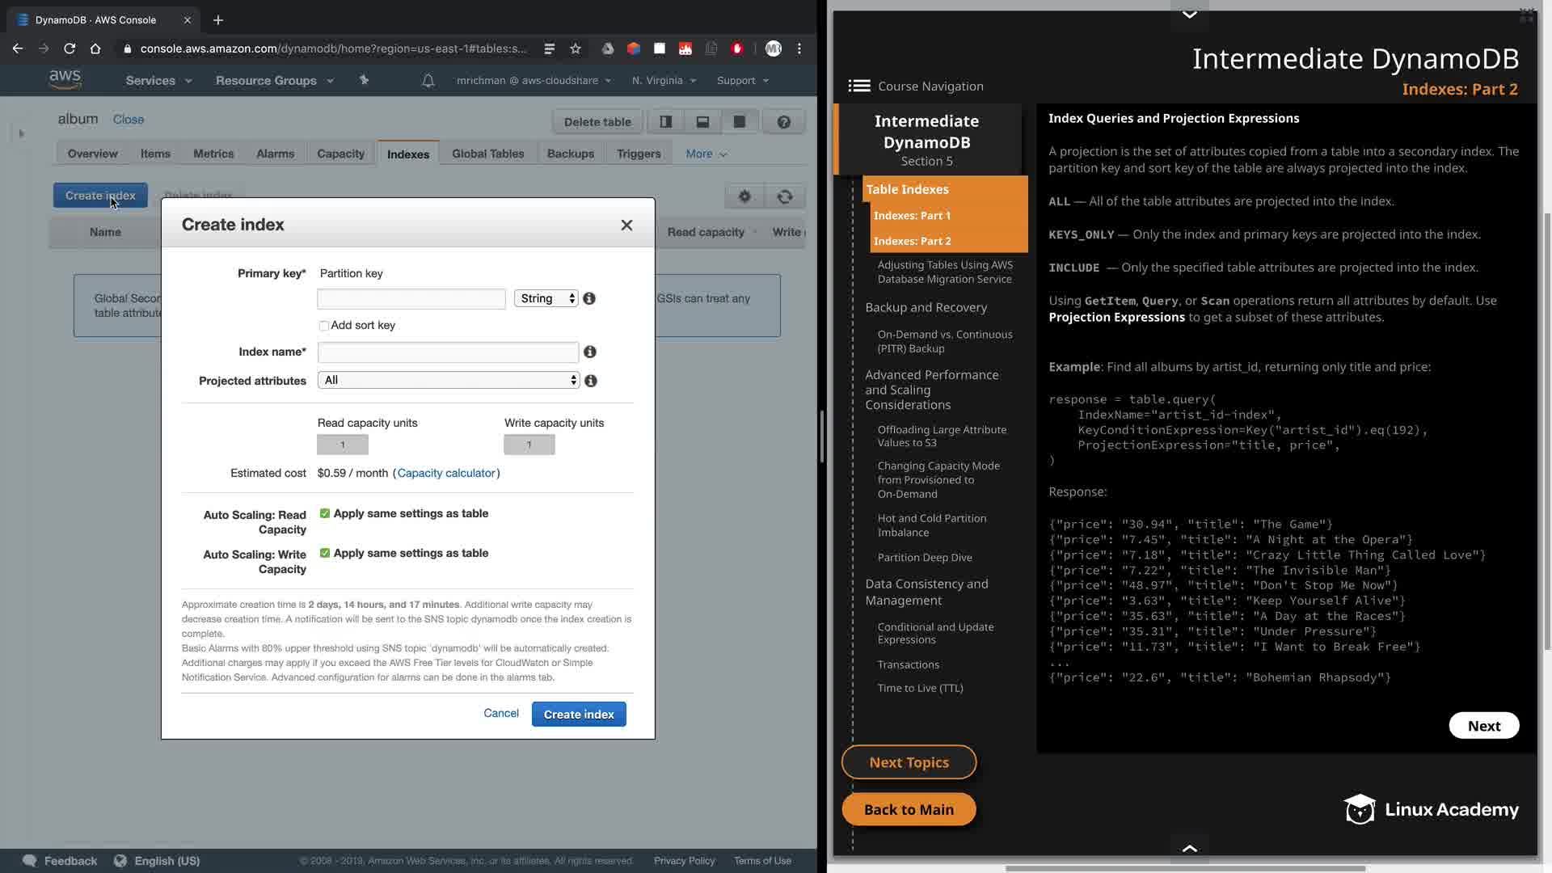Enable the Add sort key checkbox

pos(324,326)
